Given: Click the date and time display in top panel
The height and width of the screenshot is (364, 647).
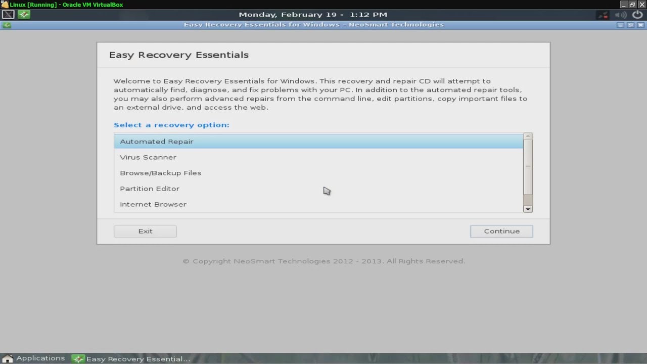Looking at the screenshot, I should point(313,15).
